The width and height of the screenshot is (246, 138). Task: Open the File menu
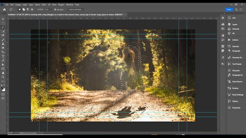[7, 5]
